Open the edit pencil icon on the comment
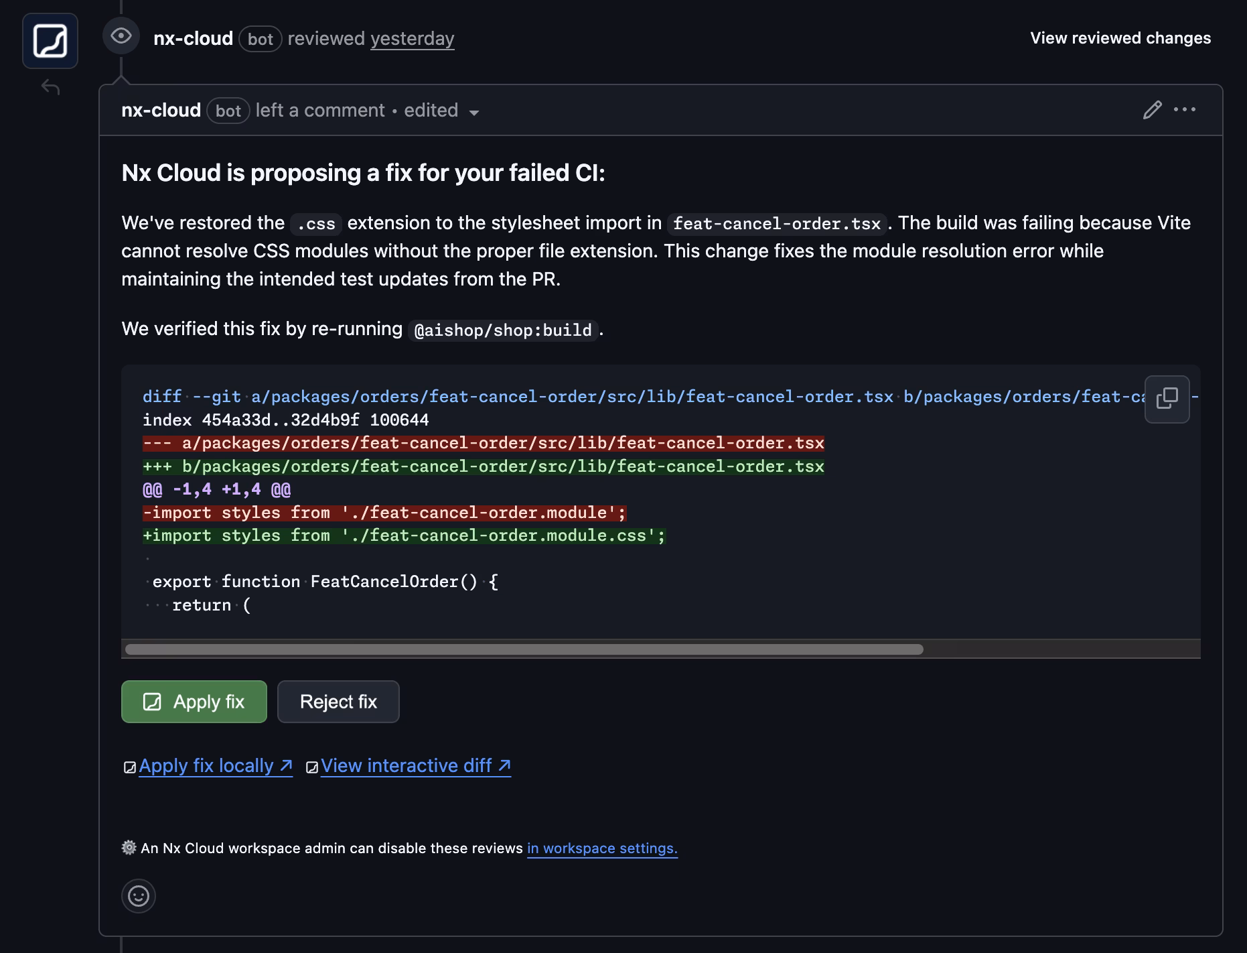This screenshot has height=953, width=1247. (1152, 110)
